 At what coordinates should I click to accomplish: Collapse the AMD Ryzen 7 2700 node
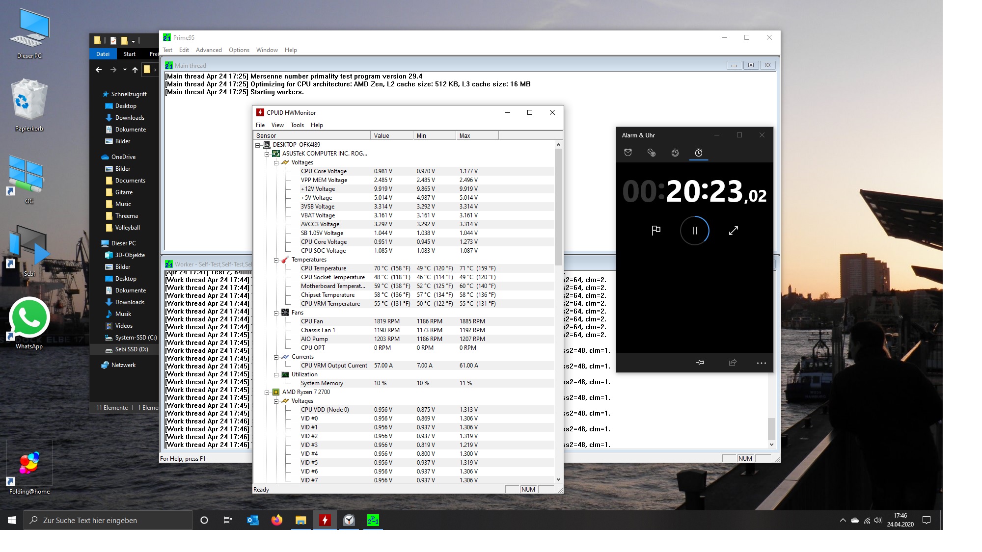point(267,393)
